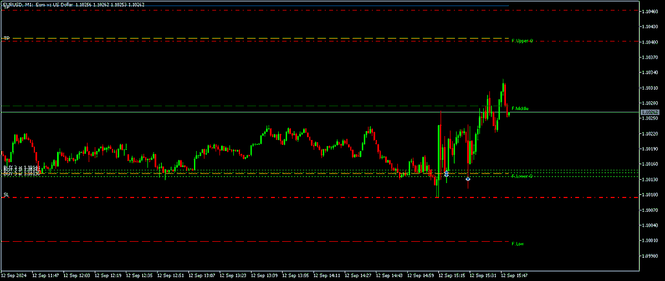Click price scale value 1.10040

click(649, 226)
